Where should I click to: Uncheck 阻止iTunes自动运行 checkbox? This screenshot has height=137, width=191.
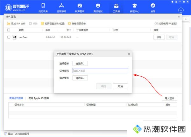coord(5,134)
